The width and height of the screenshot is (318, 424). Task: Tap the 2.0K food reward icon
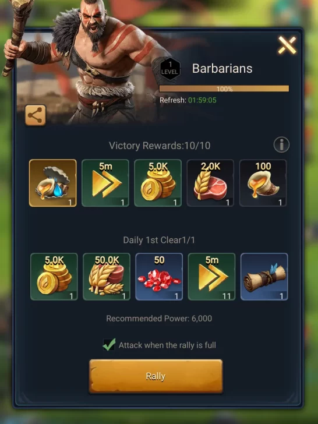pos(210,183)
